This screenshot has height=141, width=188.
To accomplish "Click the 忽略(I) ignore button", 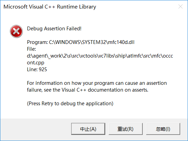I will point(163,129).
